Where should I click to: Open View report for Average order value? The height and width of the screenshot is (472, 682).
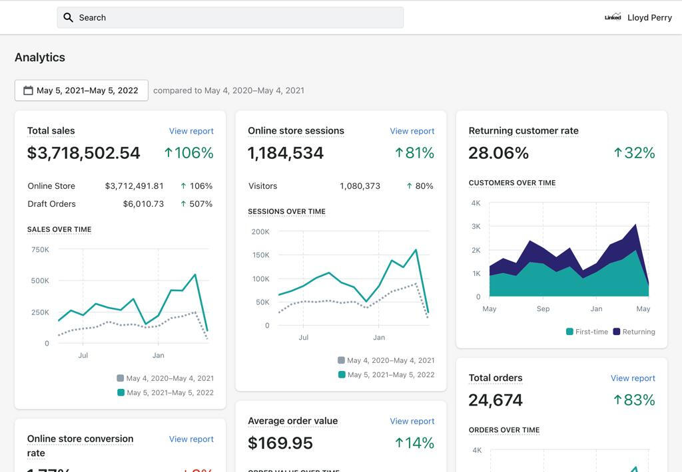click(412, 421)
